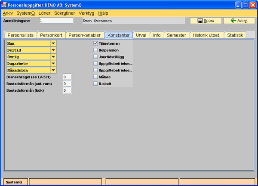Tick the B-skatt checkbox

click(95, 84)
